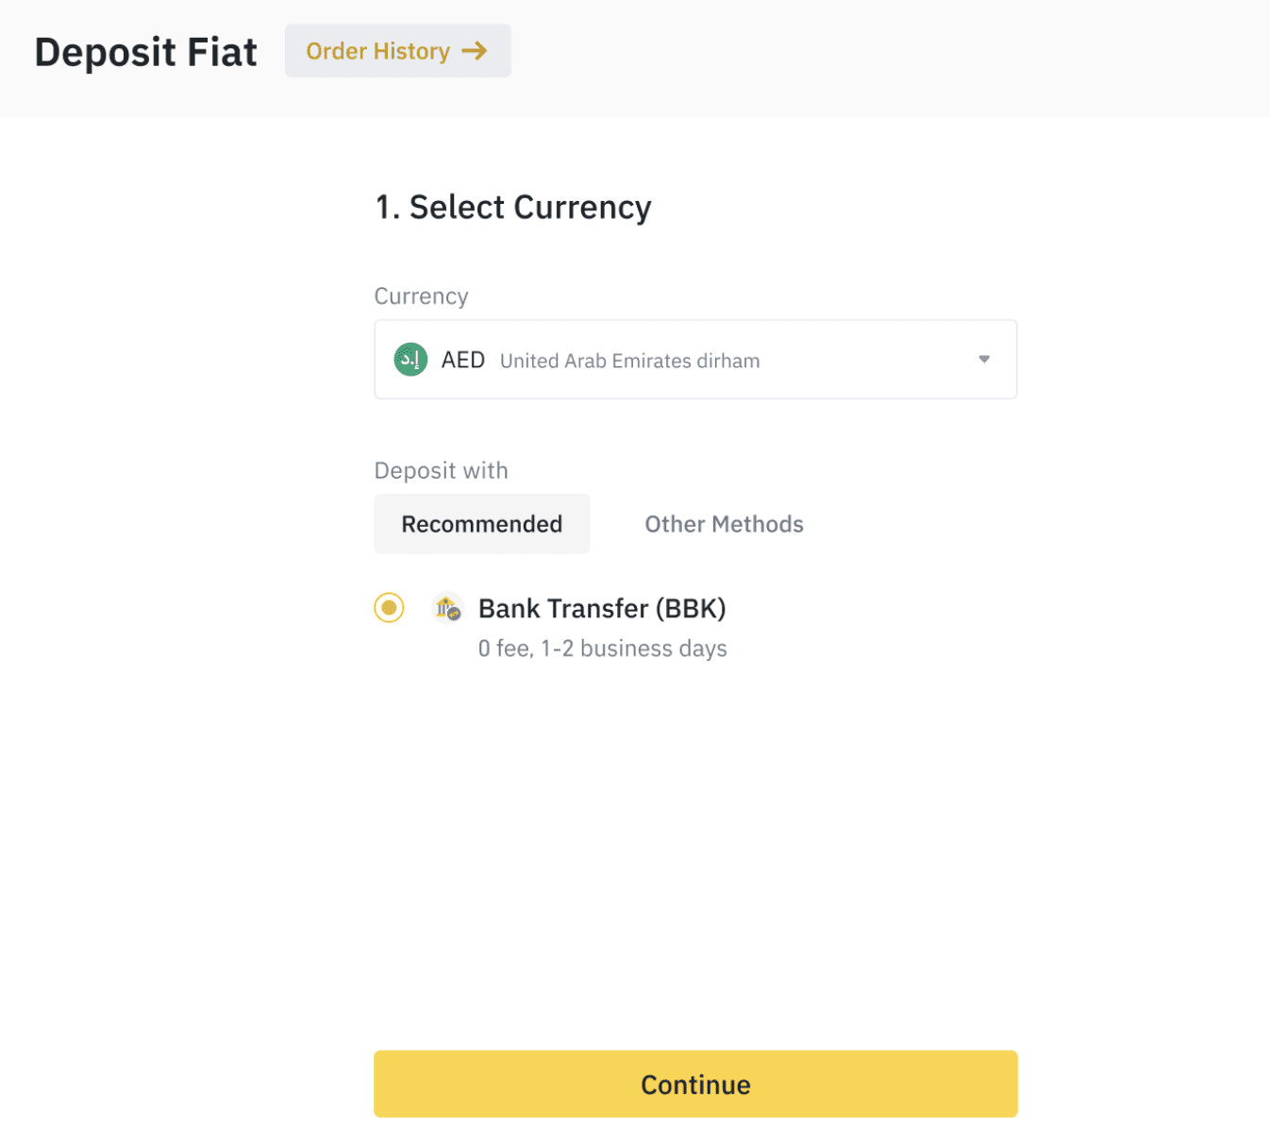This screenshot has width=1270, height=1131.
Task: Click the Deposit Fiat page title
Action: point(146,52)
